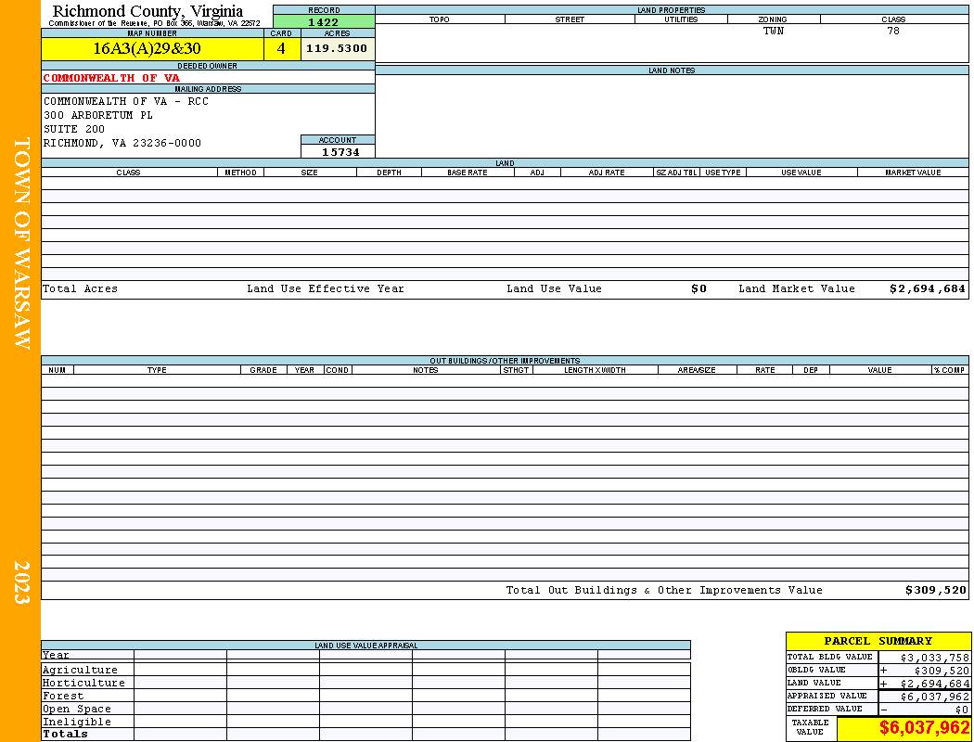Viewport: 974px width, 742px height.
Task: Click the MARKET VALUE column header
Action: pos(913,173)
